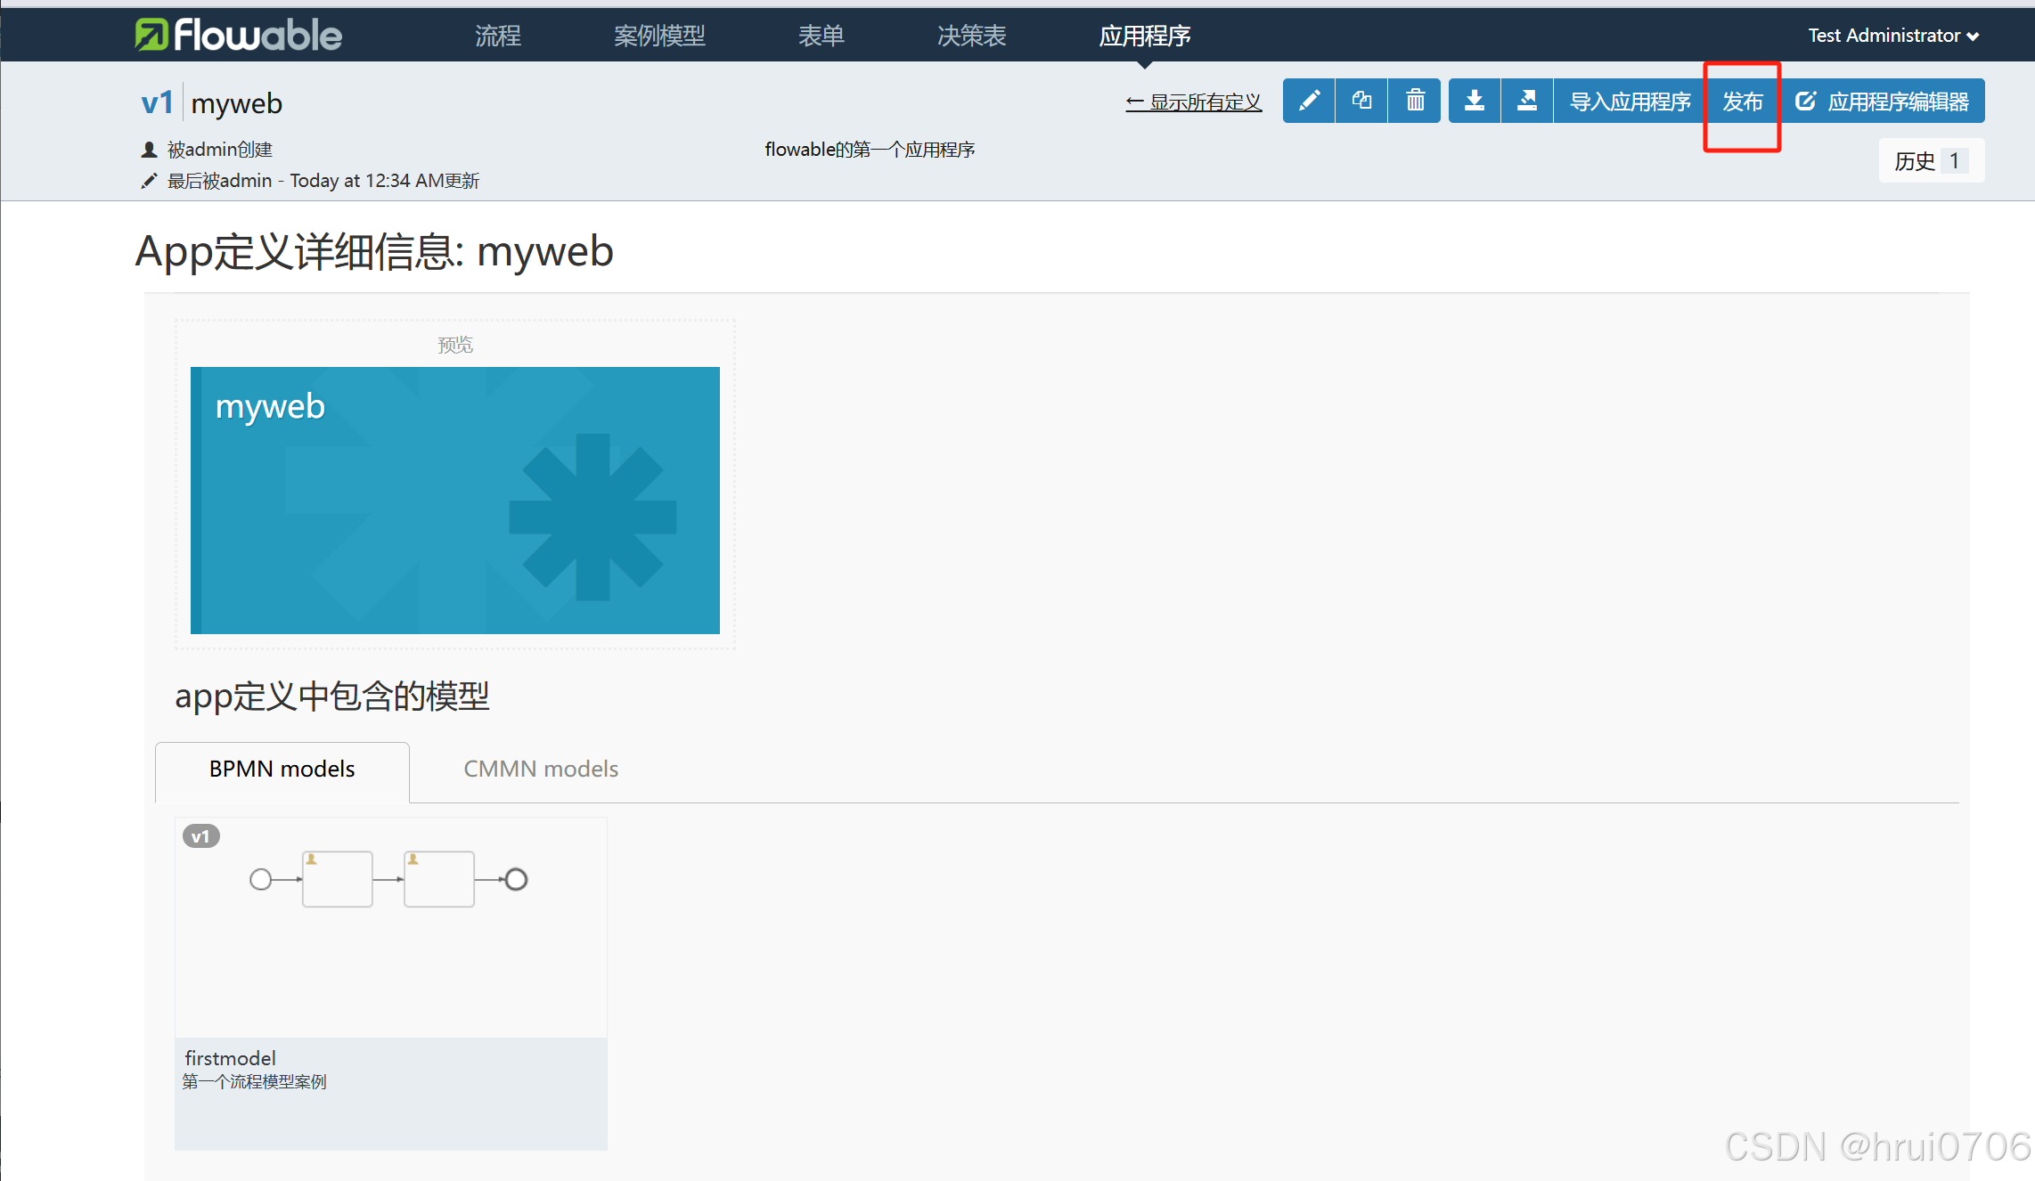Click the duplicate app definition icon
Image resolution: width=2035 pixels, height=1181 pixels.
pyautogui.click(x=1361, y=101)
